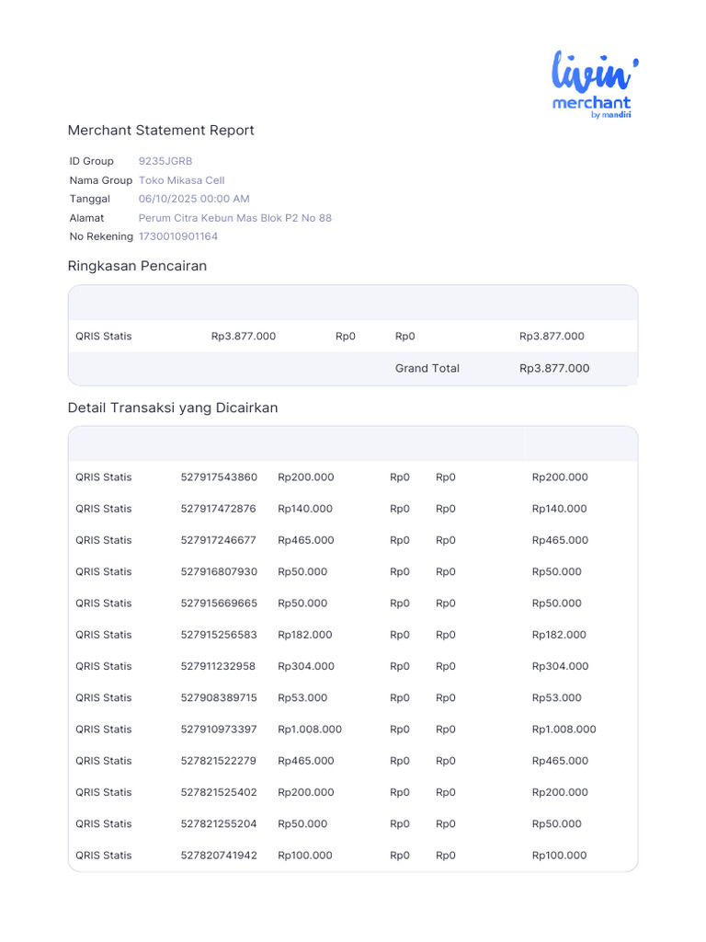
Task: Click Rp304.000 amount next to 527911232958
Action: (x=306, y=666)
